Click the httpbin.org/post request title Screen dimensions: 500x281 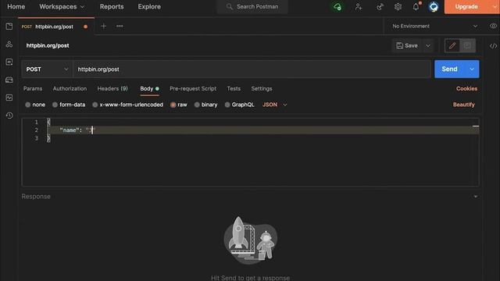point(48,45)
